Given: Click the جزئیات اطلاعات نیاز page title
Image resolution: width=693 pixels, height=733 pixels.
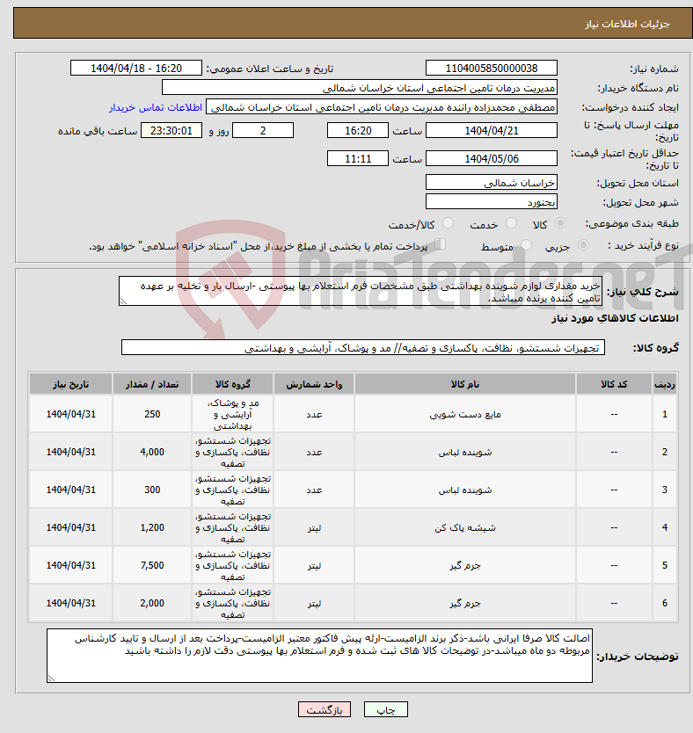Looking at the screenshot, I should (x=628, y=24).
